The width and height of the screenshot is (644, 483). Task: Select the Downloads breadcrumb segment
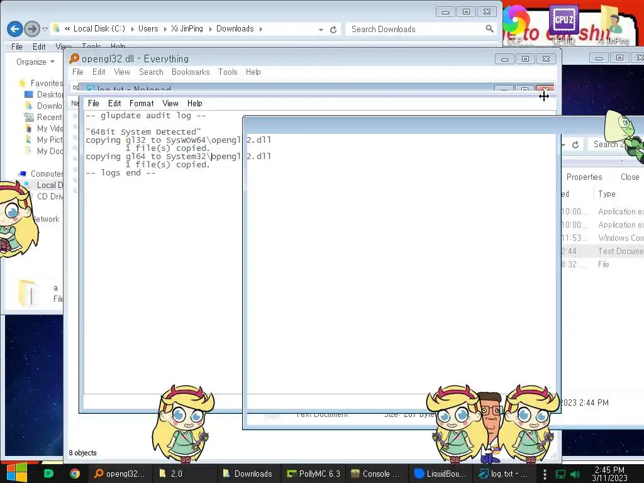tap(235, 29)
